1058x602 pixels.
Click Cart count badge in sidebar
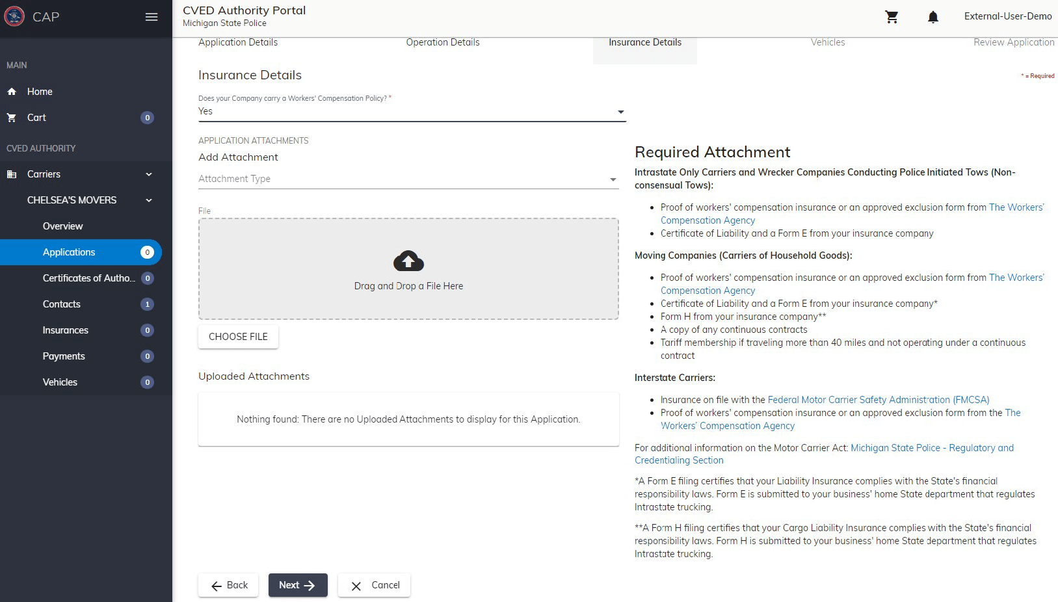[148, 118]
